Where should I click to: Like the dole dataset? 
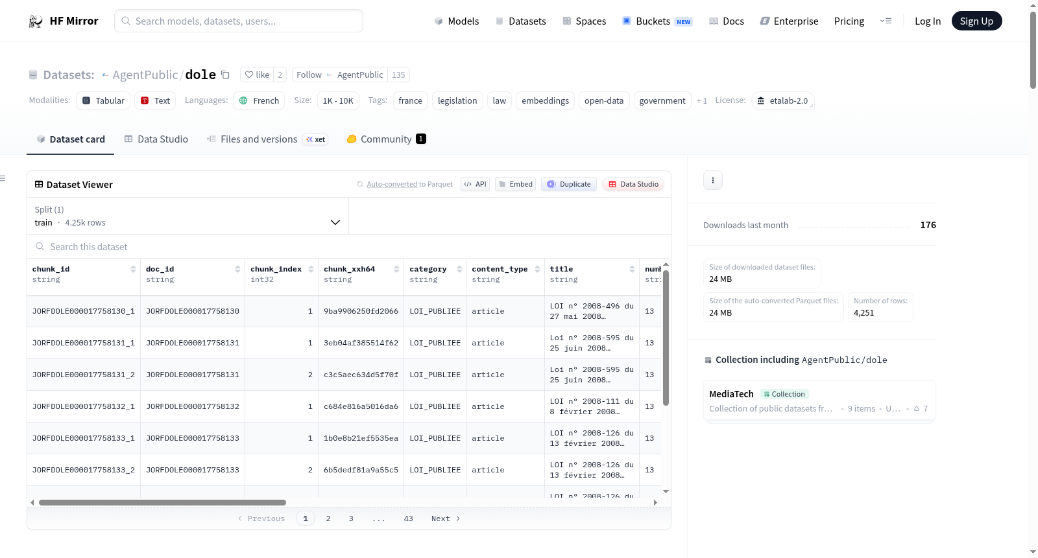pyautogui.click(x=257, y=75)
